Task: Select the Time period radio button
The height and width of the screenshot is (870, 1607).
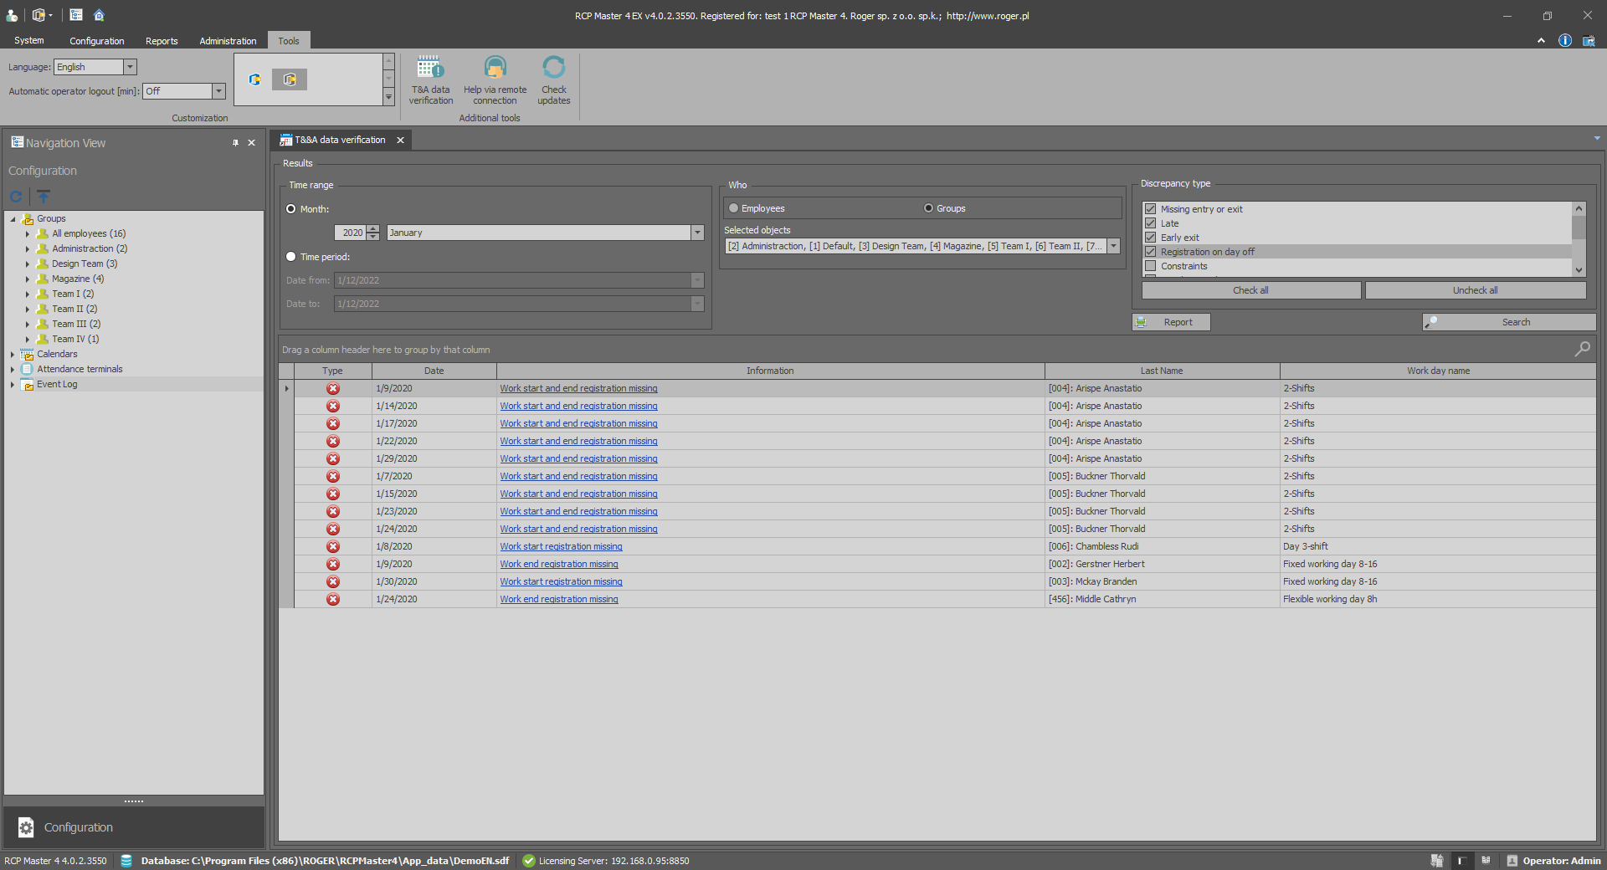Action: 291,257
